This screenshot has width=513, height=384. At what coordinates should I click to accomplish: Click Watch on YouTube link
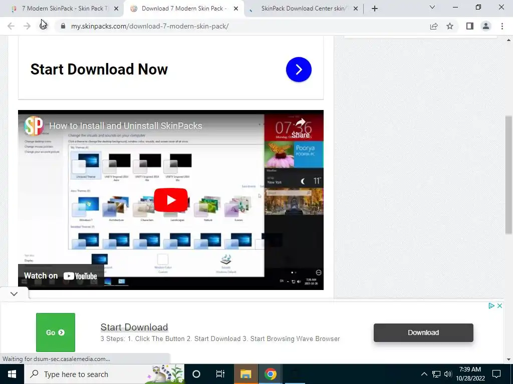click(61, 276)
